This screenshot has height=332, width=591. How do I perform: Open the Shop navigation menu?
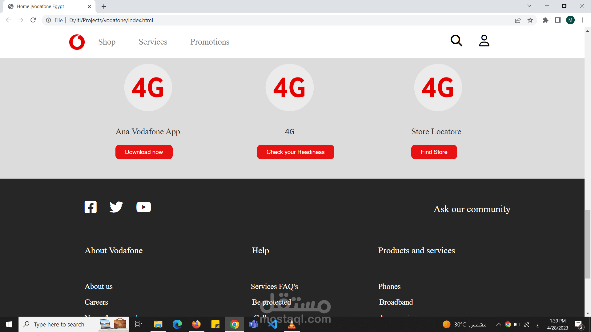(x=107, y=42)
